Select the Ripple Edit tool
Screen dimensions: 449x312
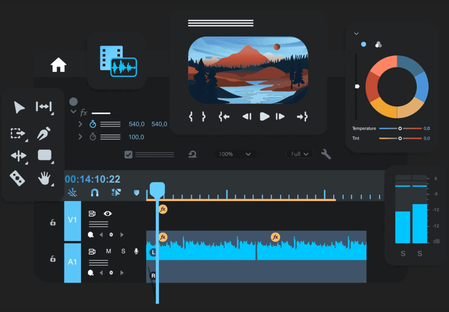pos(44,107)
